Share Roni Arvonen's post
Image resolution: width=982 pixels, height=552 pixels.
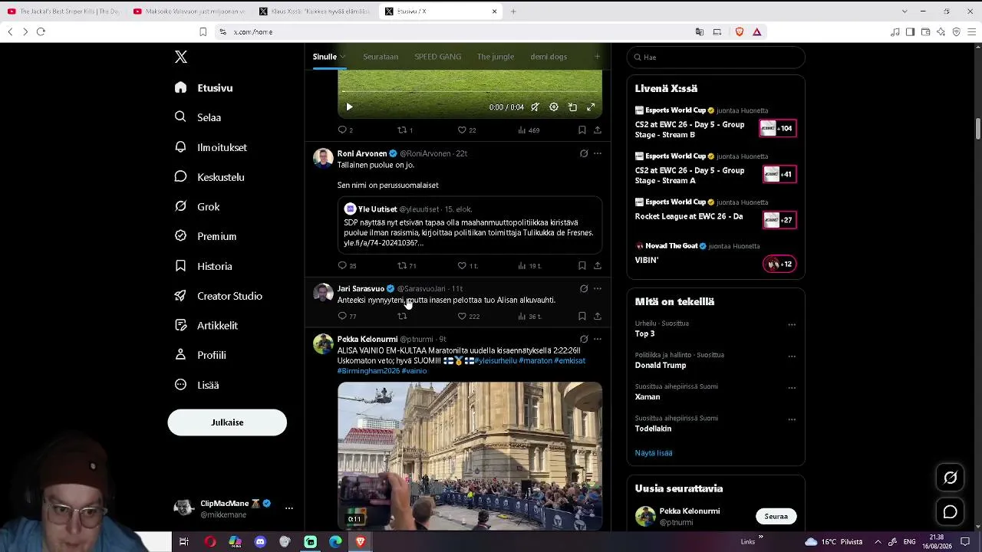597,265
